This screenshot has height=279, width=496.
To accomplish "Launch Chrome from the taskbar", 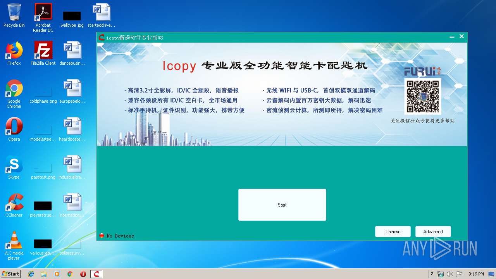I will pos(70,274).
